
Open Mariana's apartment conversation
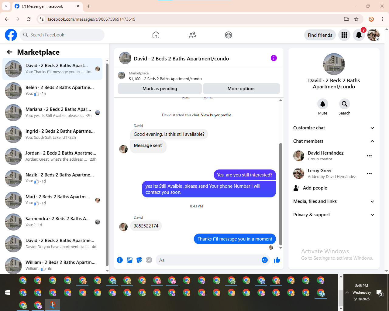pos(52,113)
